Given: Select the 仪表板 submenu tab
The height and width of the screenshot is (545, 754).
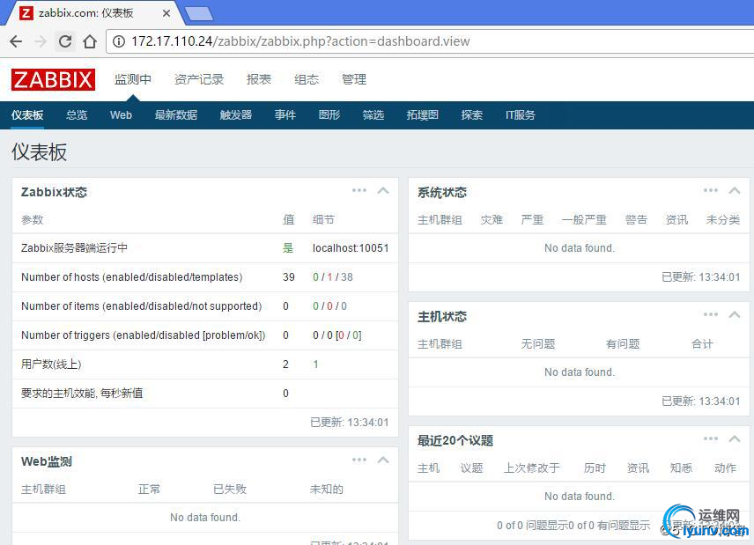Looking at the screenshot, I should tap(27, 114).
